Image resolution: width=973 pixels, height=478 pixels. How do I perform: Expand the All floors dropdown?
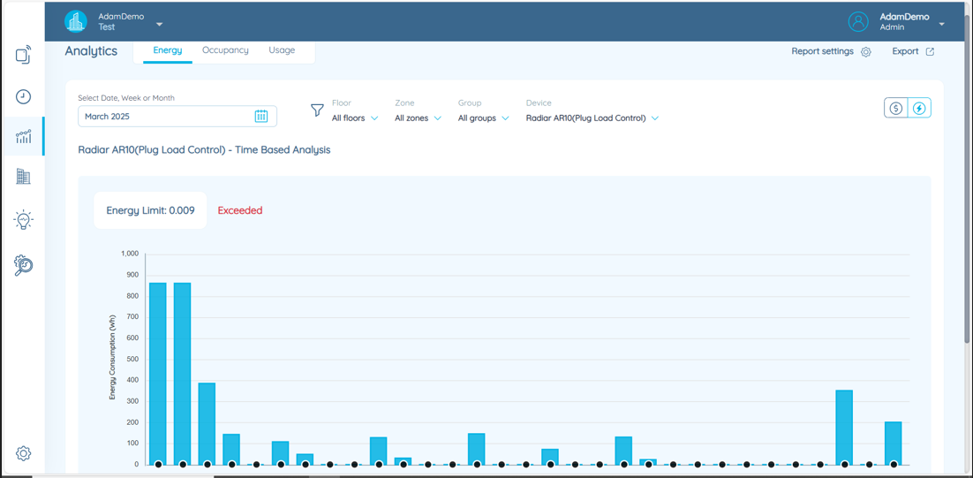tap(355, 118)
